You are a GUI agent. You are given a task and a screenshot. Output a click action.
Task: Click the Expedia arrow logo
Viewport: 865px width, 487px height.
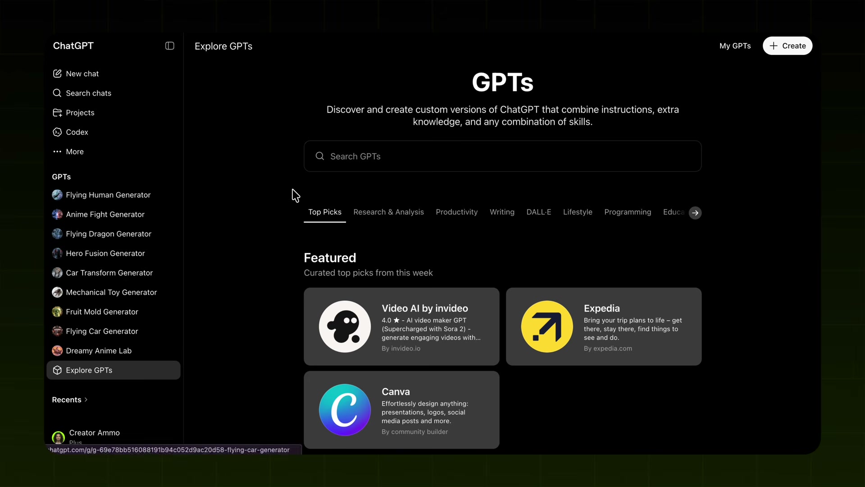547,326
